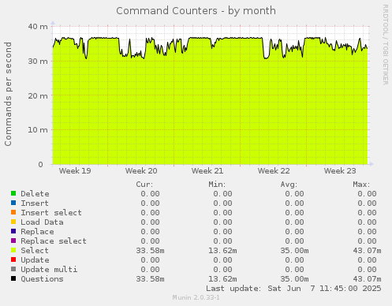Select the 'Week 22' x-axis label

coord(274,171)
